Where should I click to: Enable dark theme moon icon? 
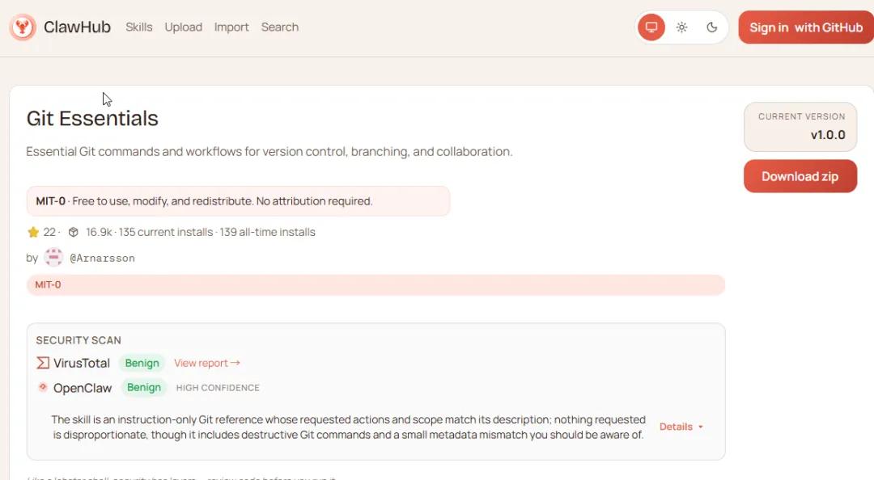(712, 27)
